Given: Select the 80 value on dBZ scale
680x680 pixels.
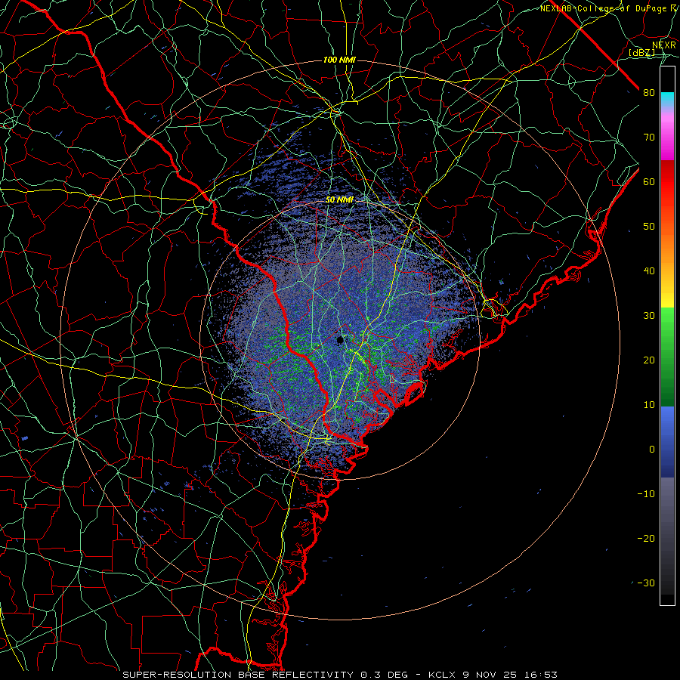Looking at the screenshot, I should click(x=649, y=93).
